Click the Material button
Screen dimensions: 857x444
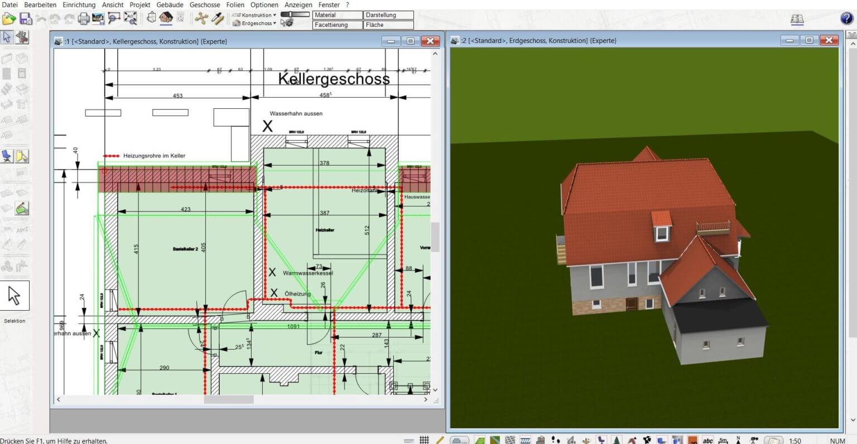pos(338,15)
